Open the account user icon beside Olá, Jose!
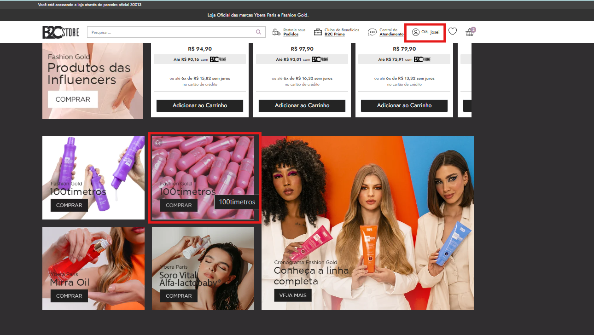This screenshot has width=594, height=335. click(416, 32)
